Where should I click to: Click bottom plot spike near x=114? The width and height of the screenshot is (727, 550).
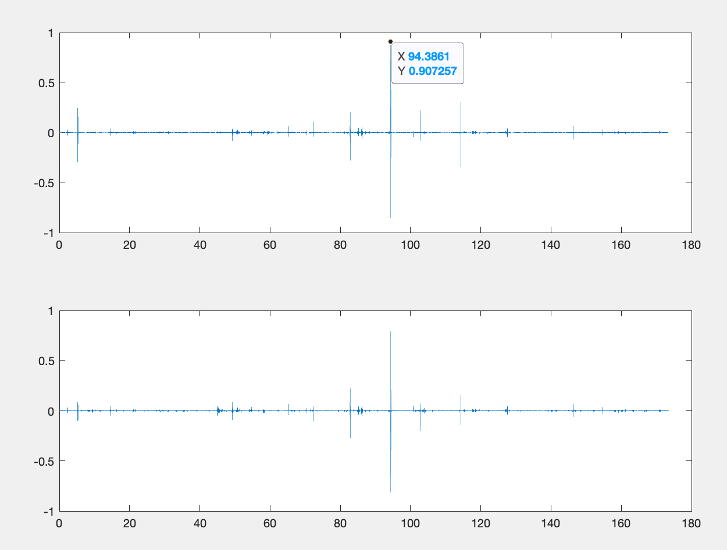click(x=461, y=401)
